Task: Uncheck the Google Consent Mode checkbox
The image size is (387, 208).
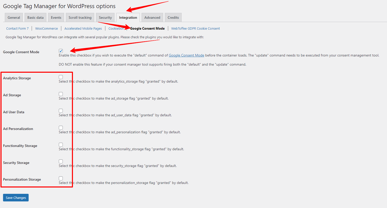Action: (x=61, y=51)
